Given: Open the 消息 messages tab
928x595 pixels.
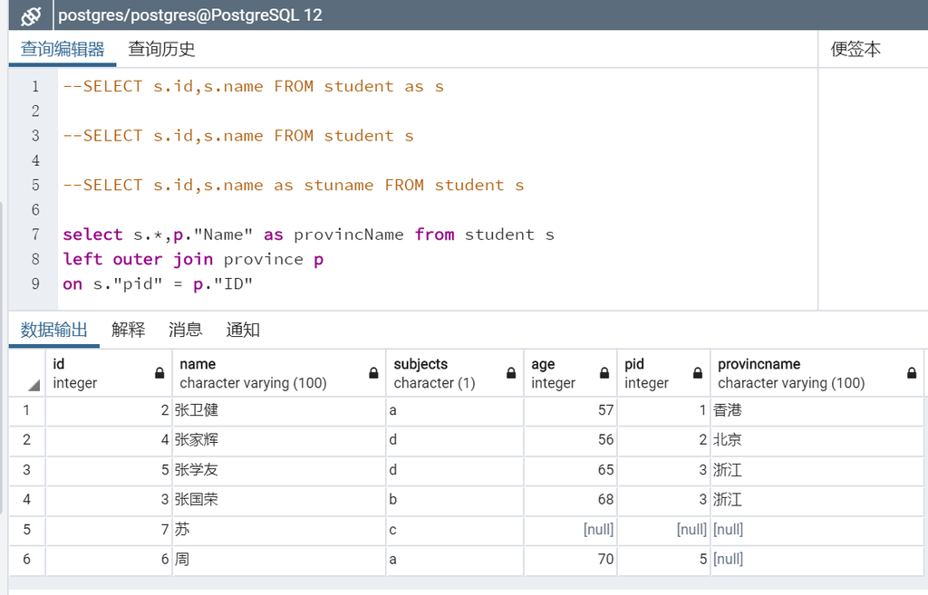Looking at the screenshot, I should [x=185, y=330].
